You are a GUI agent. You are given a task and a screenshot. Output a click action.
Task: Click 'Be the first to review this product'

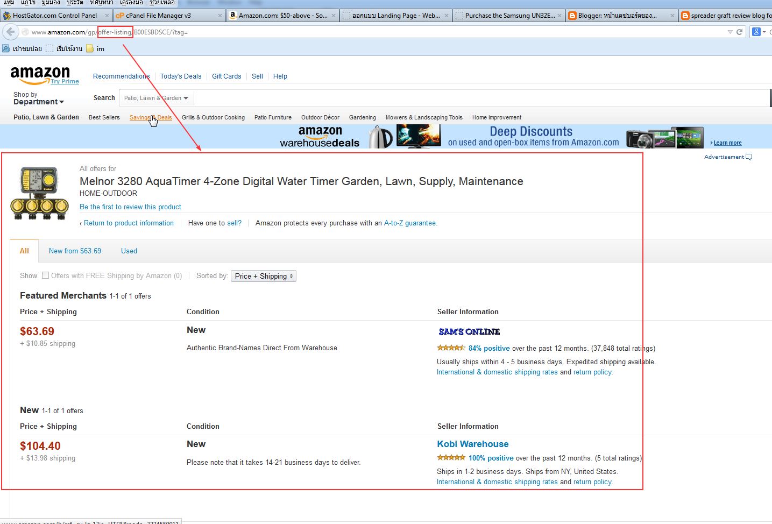(x=130, y=207)
